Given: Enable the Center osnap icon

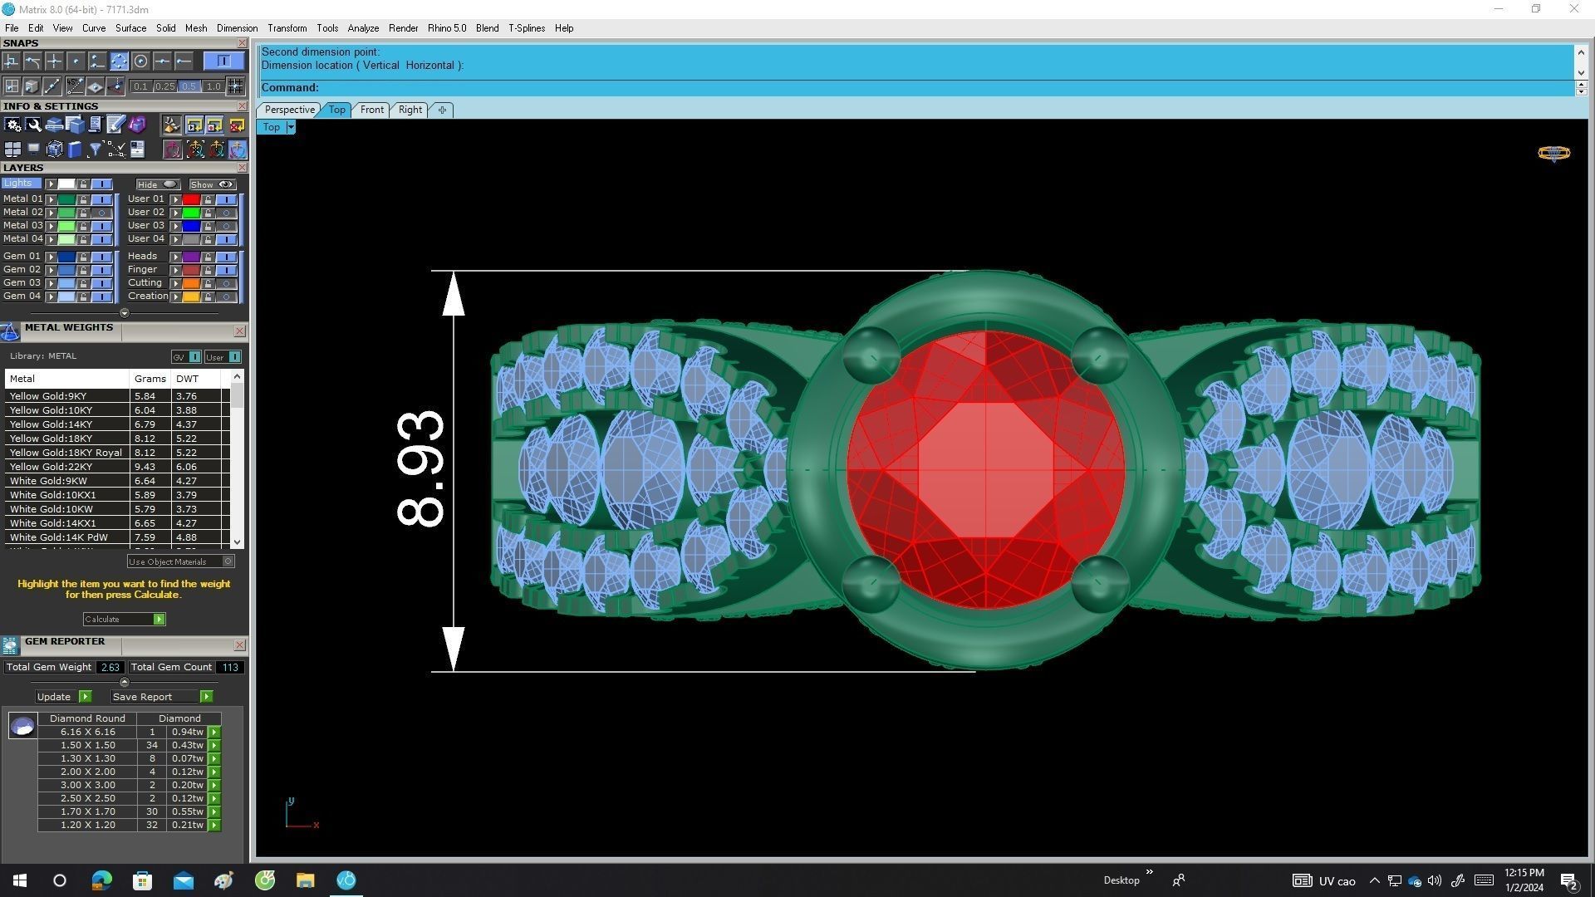Looking at the screenshot, I should coord(140,61).
